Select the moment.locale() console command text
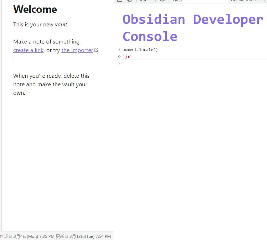Image resolution: width=267 pixels, height=240 pixels. coord(140,50)
